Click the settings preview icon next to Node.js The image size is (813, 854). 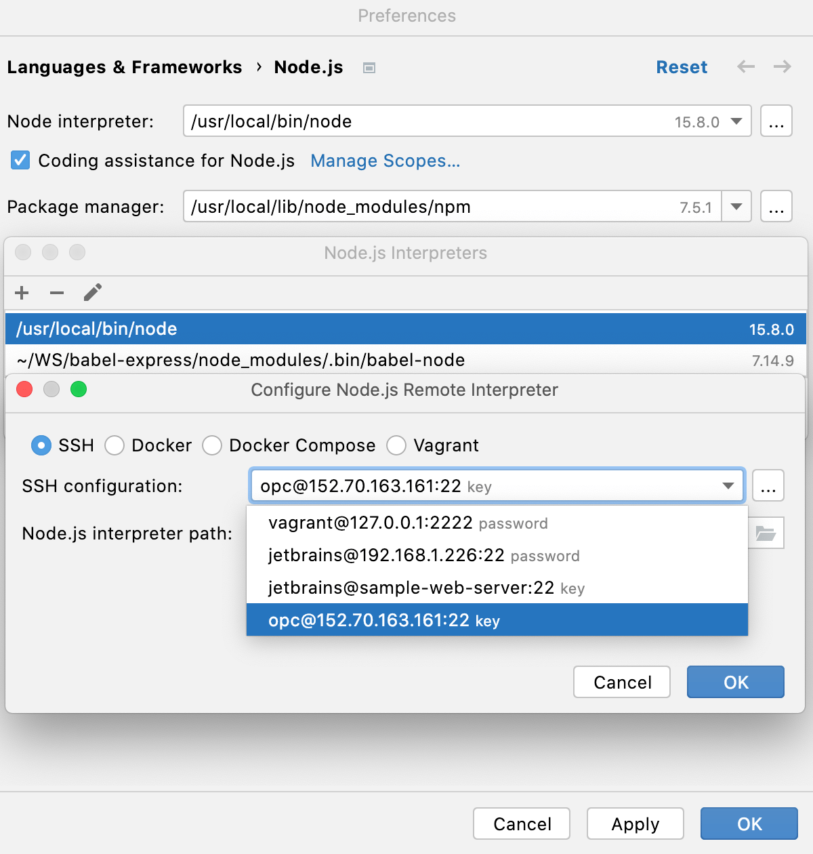point(369,68)
